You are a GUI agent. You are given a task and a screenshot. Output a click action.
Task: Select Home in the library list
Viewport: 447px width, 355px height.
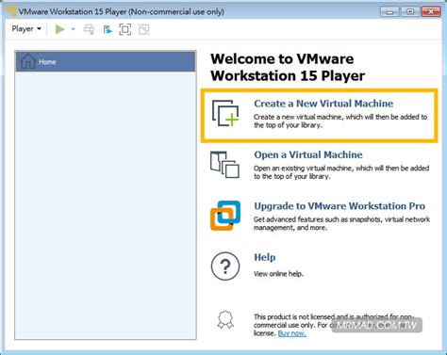tap(106, 62)
